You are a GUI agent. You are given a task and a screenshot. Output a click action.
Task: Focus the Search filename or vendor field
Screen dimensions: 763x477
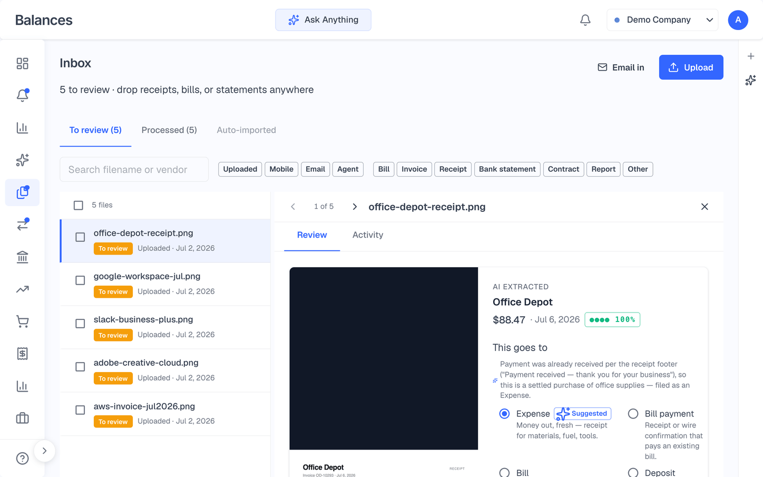[x=134, y=169]
